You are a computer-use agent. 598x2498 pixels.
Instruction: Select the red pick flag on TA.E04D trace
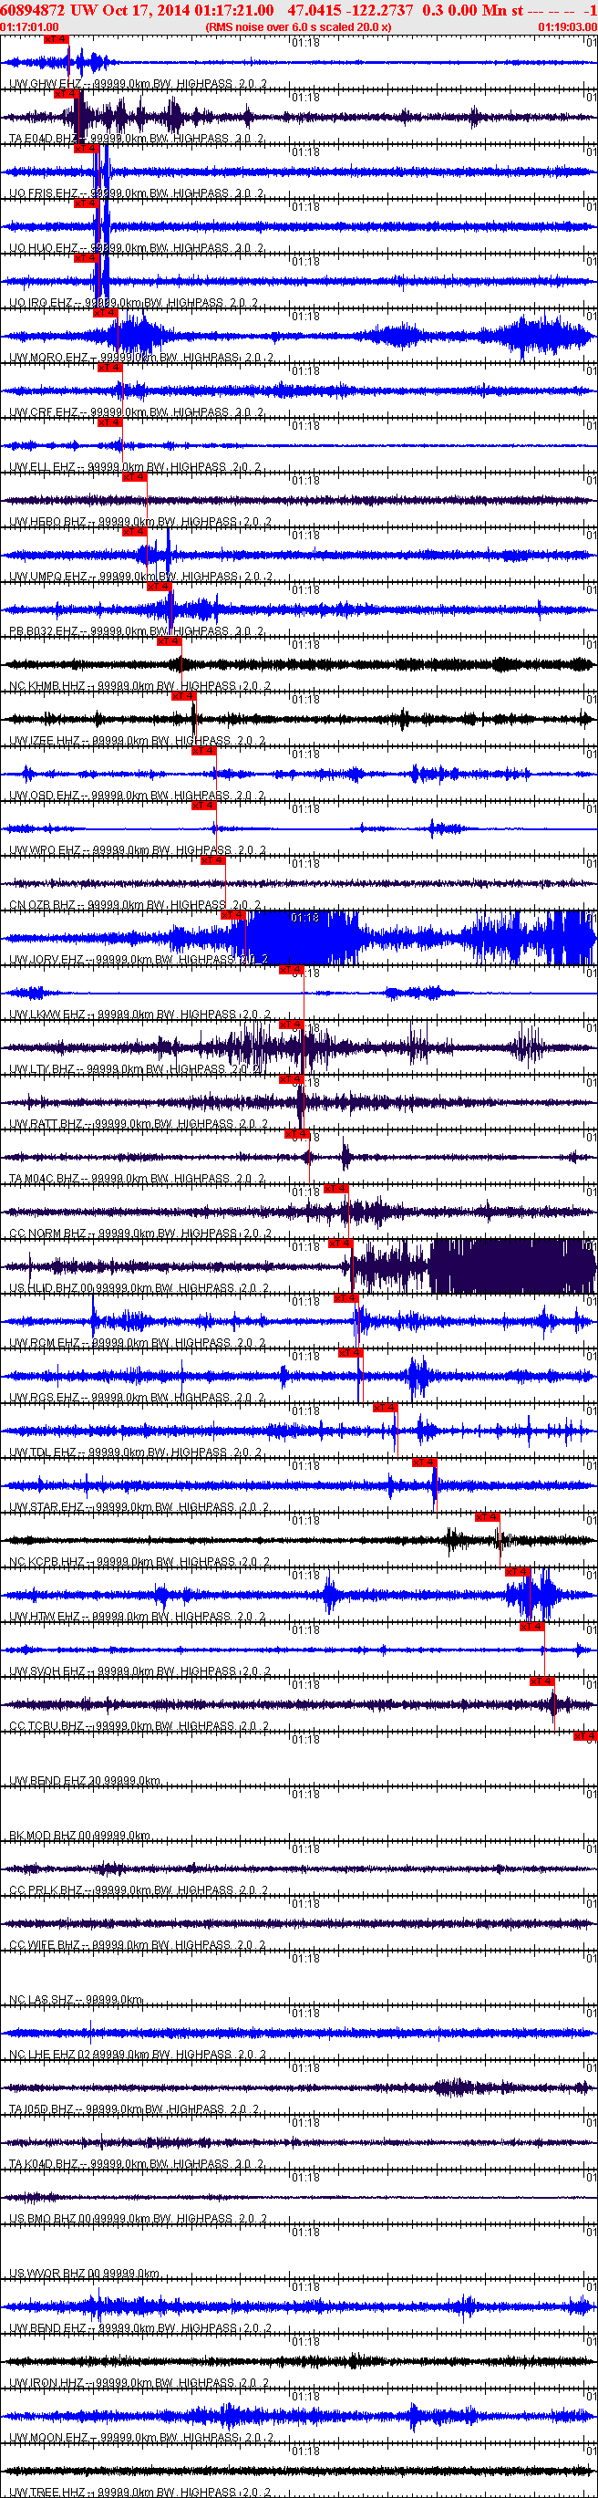(66, 94)
